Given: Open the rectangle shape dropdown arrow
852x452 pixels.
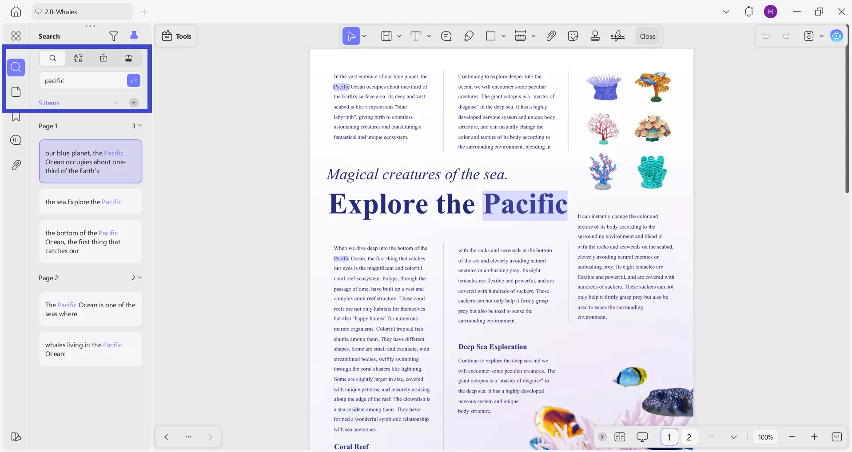Looking at the screenshot, I should (503, 36).
